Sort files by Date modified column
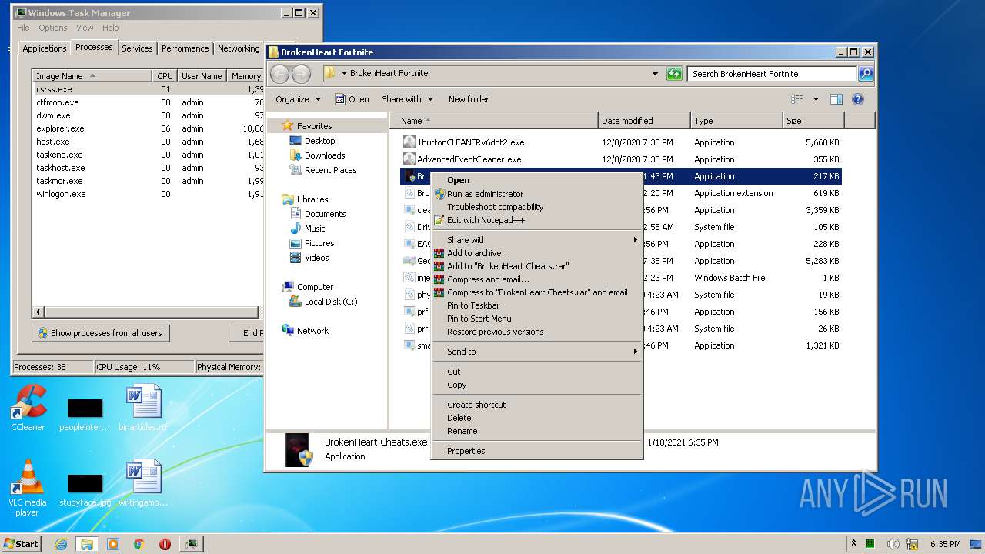The height and width of the screenshot is (554, 985). pos(643,121)
